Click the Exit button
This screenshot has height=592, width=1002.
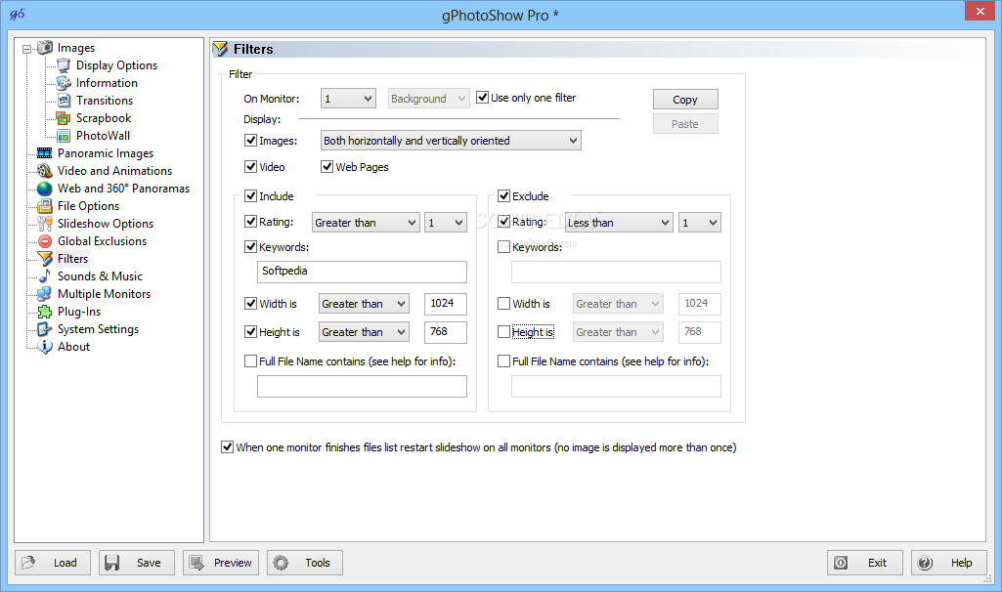pyautogui.click(x=864, y=563)
